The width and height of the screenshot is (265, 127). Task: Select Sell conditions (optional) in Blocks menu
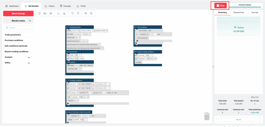pyautogui.click(x=18, y=46)
